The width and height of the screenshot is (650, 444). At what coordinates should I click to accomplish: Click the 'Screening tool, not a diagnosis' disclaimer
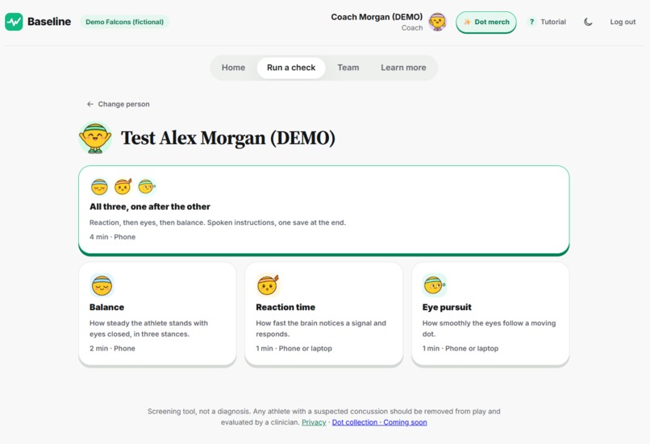pos(323,417)
